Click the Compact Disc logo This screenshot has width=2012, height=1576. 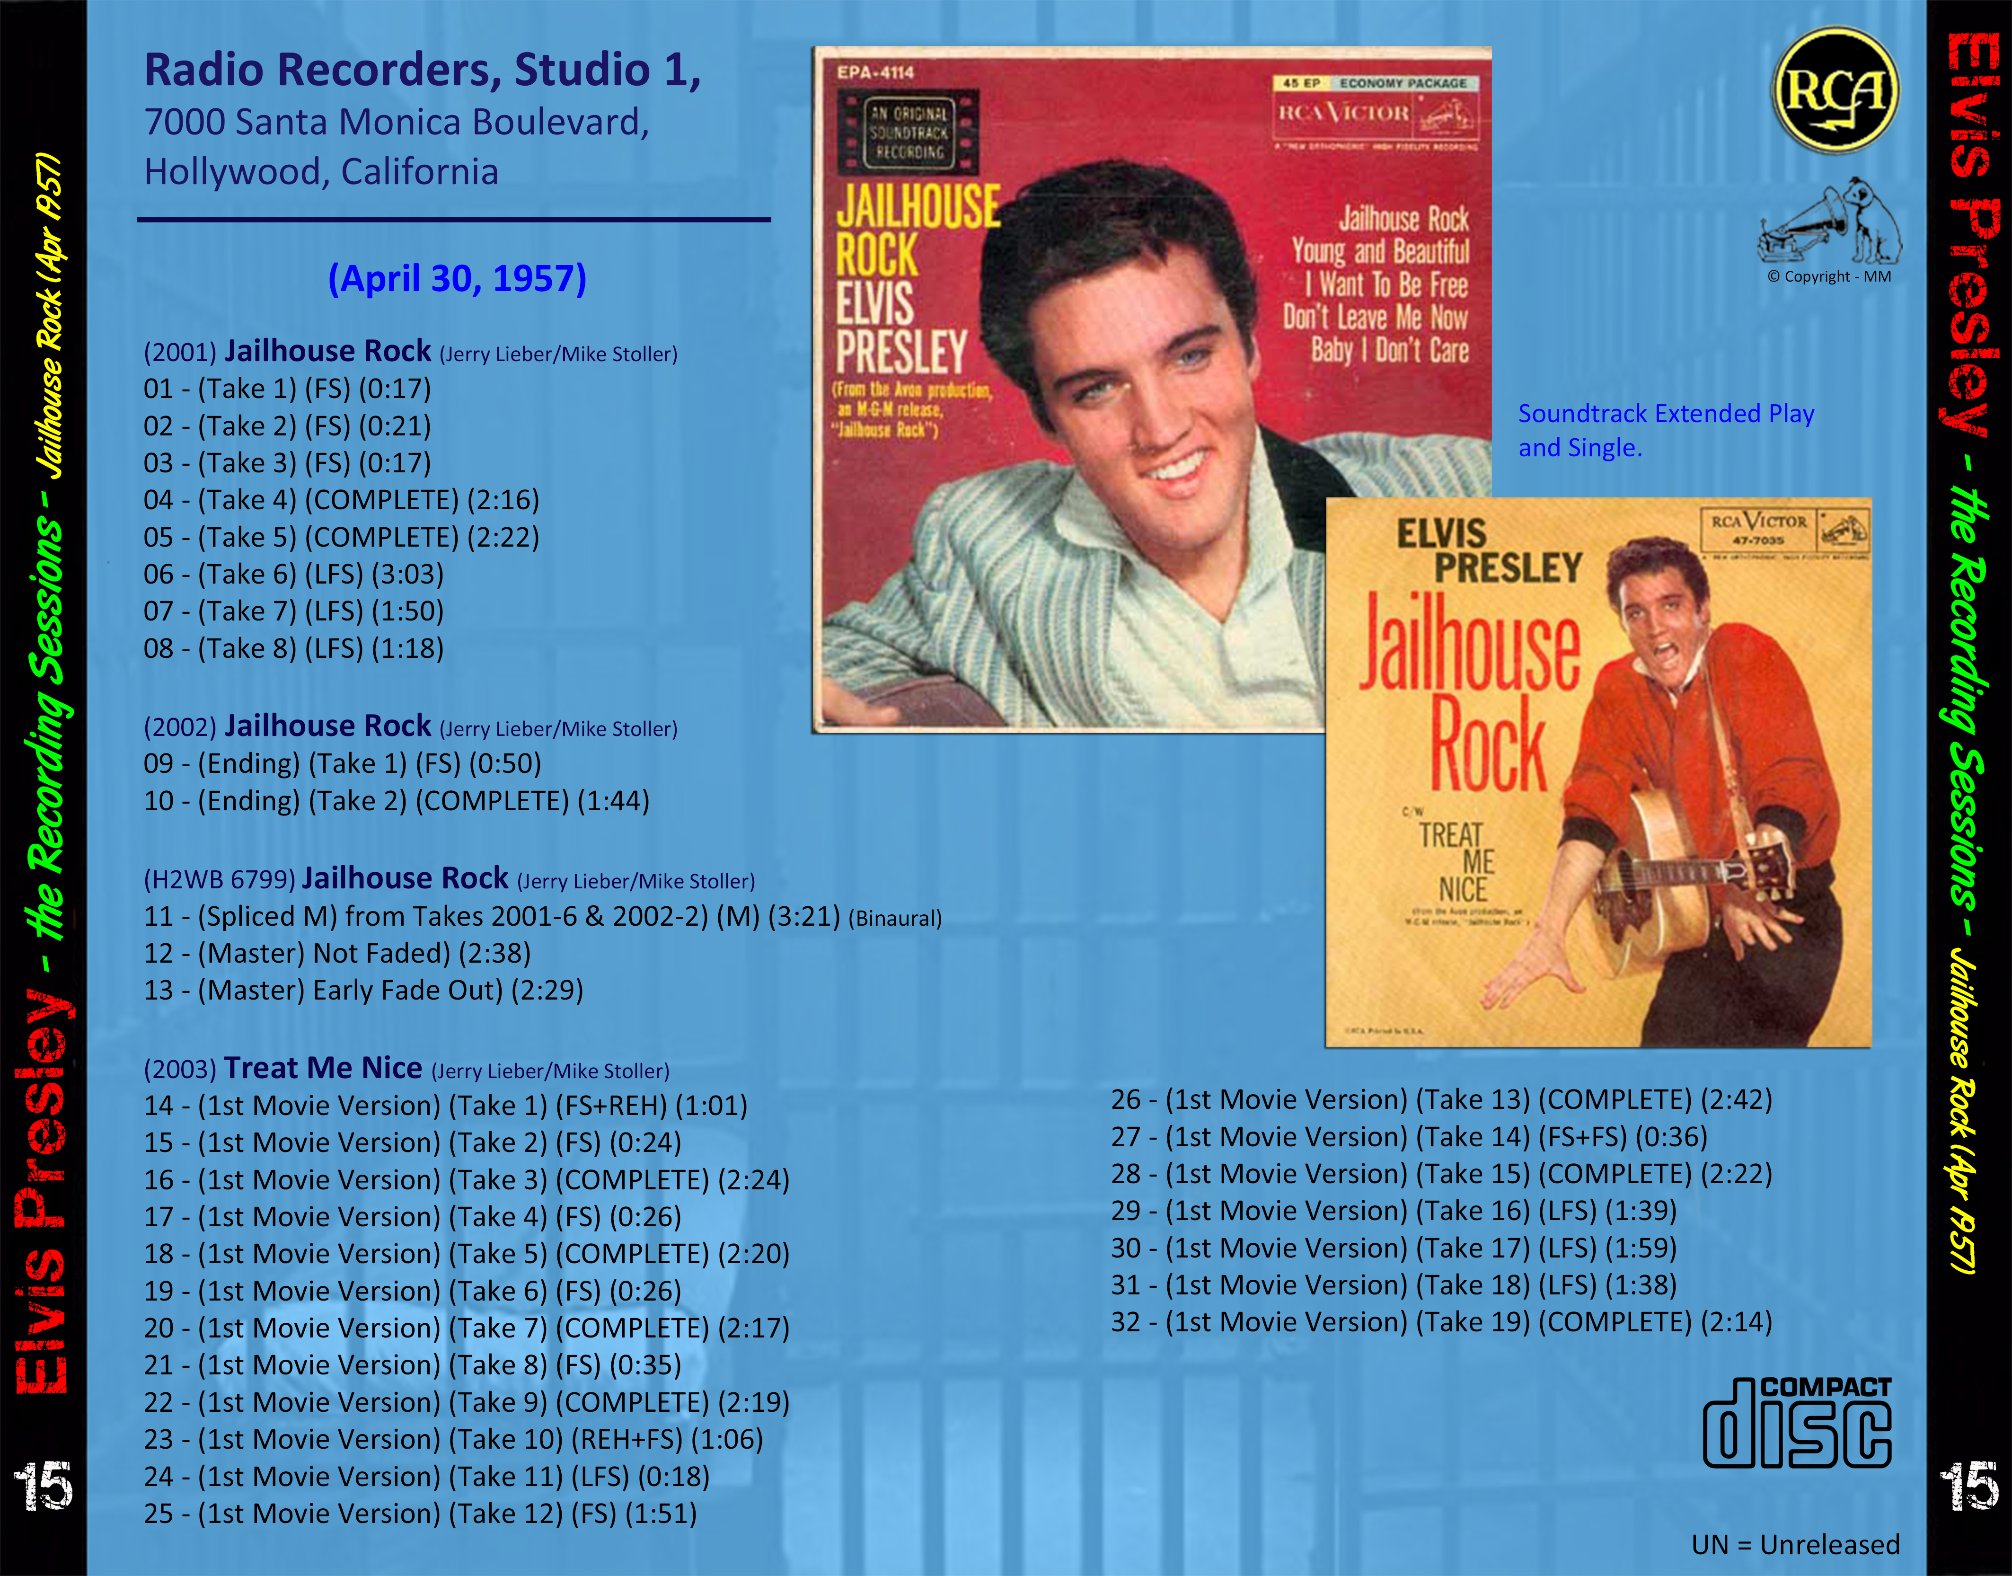(1797, 1423)
